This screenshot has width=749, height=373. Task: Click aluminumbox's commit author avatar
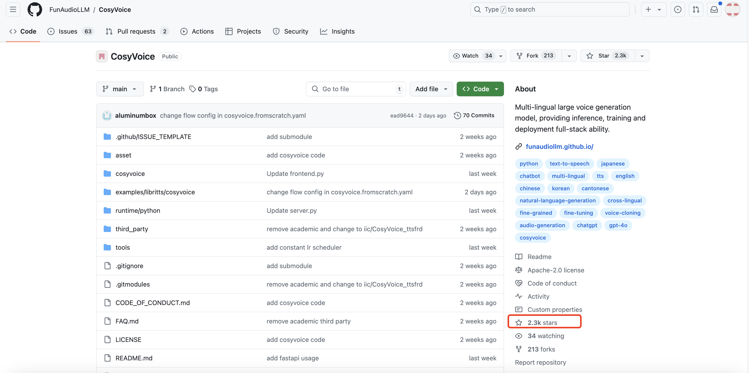pyautogui.click(x=107, y=116)
